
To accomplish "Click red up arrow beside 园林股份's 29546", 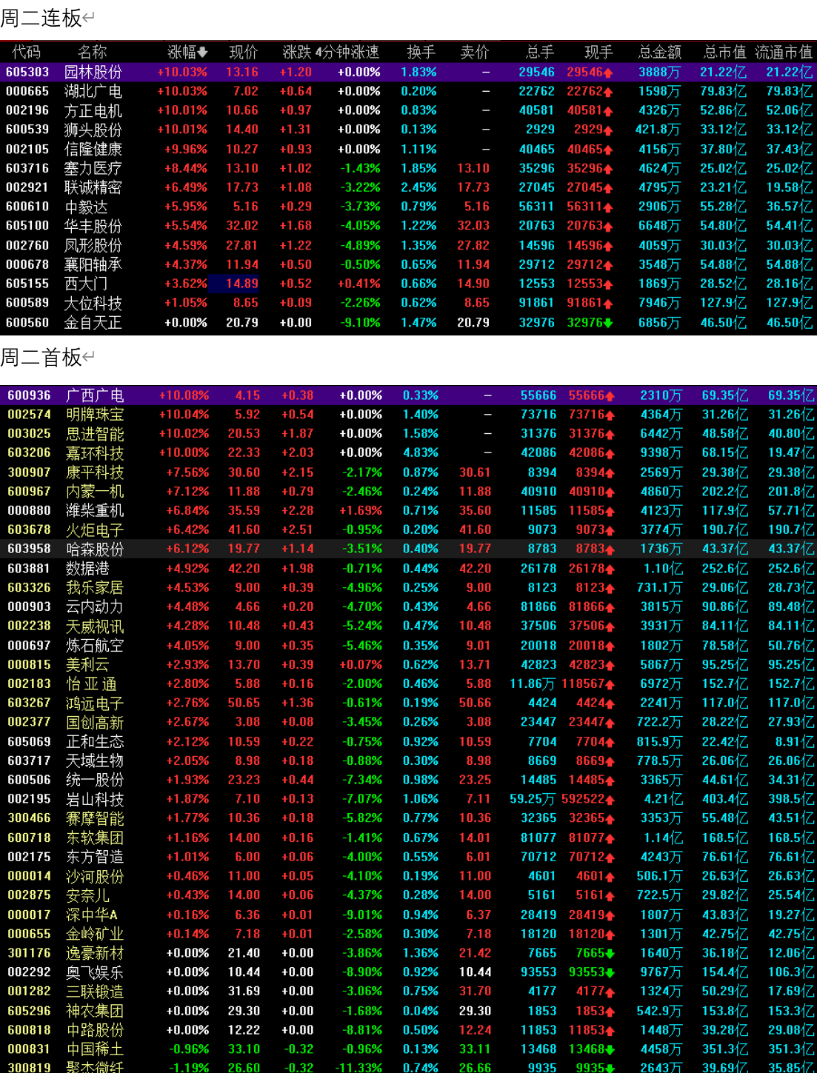I will (x=608, y=73).
